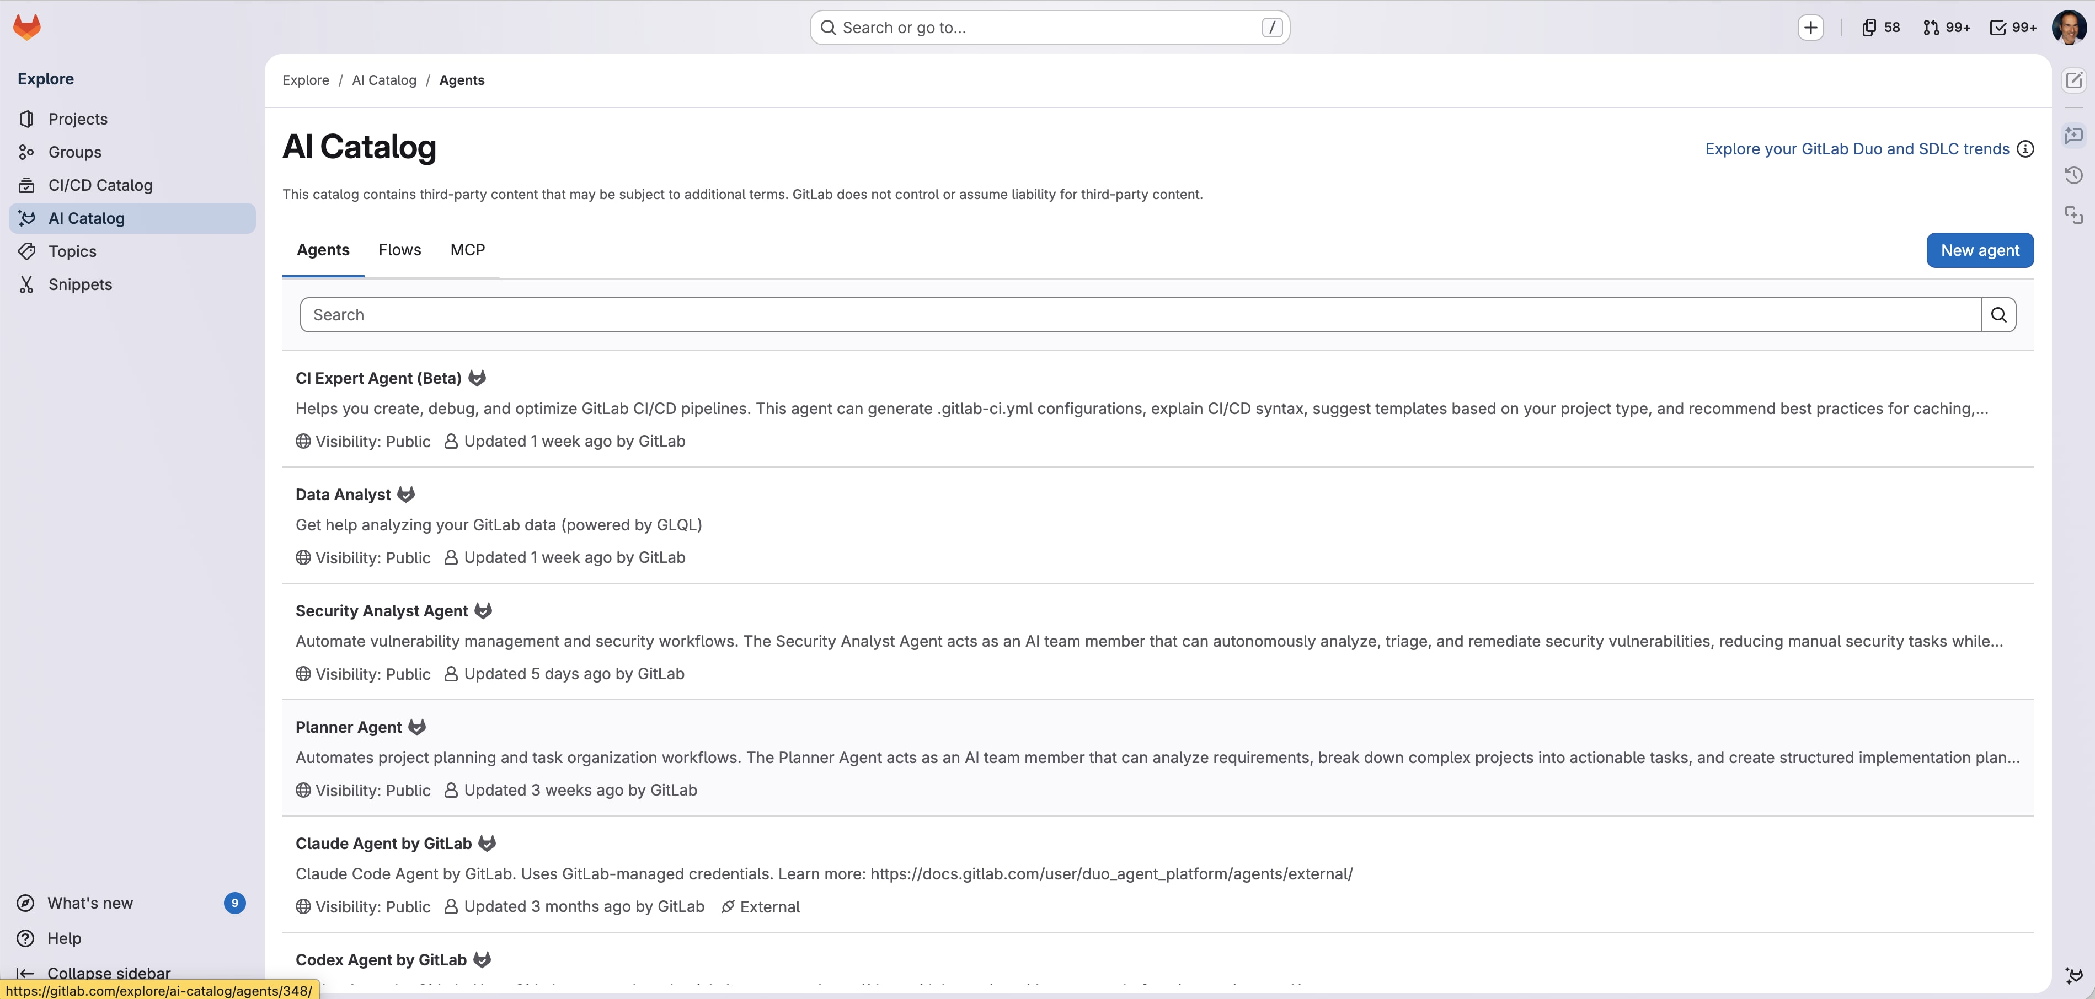Open CI/CD Catalog in sidebar
Viewport: 2095px width, 999px height.
(132, 185)
